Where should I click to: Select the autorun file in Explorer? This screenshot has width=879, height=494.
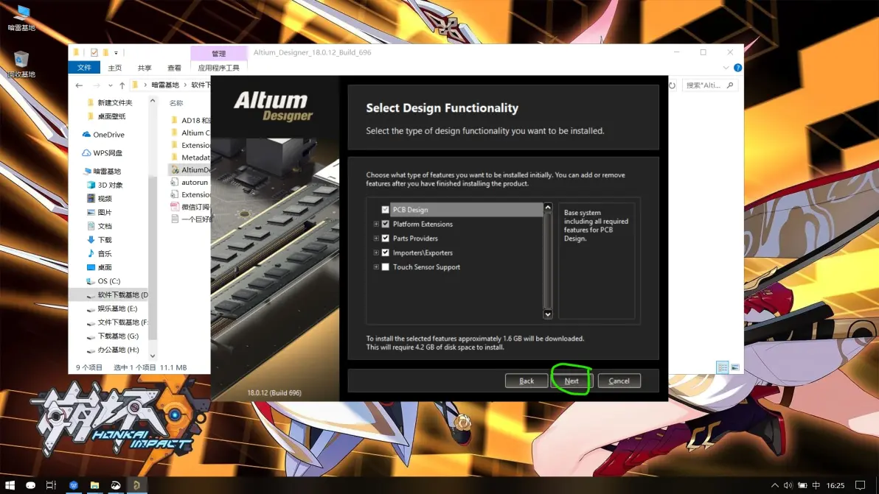pyautogui.click(x=189, y=183)
